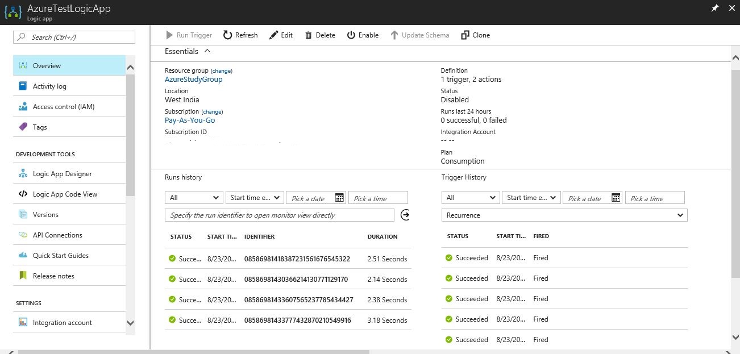Image resolution: width=740 pixels, height=354 pixels.
Task: Open the Runs history Start time dropdown
Action: tap(255, 198)
